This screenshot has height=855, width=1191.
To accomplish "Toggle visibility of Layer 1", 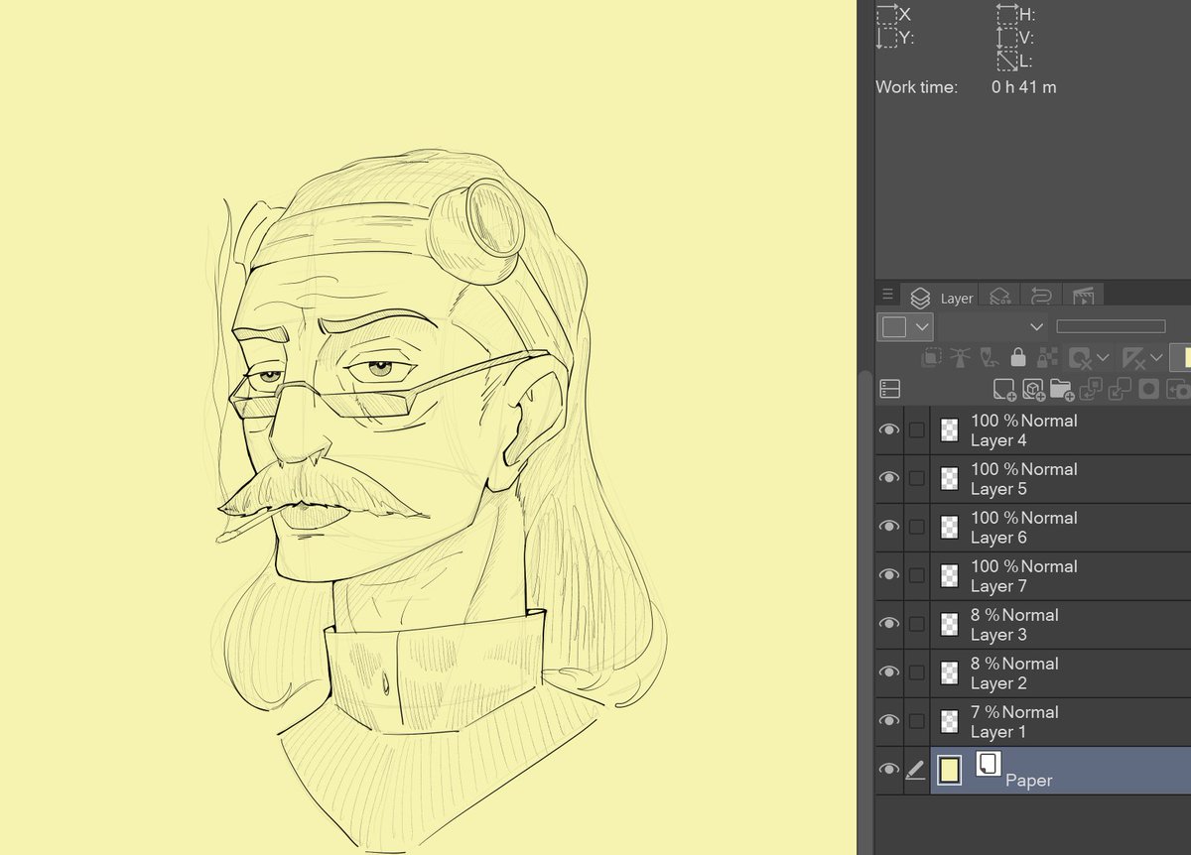I will click(889, 721).
